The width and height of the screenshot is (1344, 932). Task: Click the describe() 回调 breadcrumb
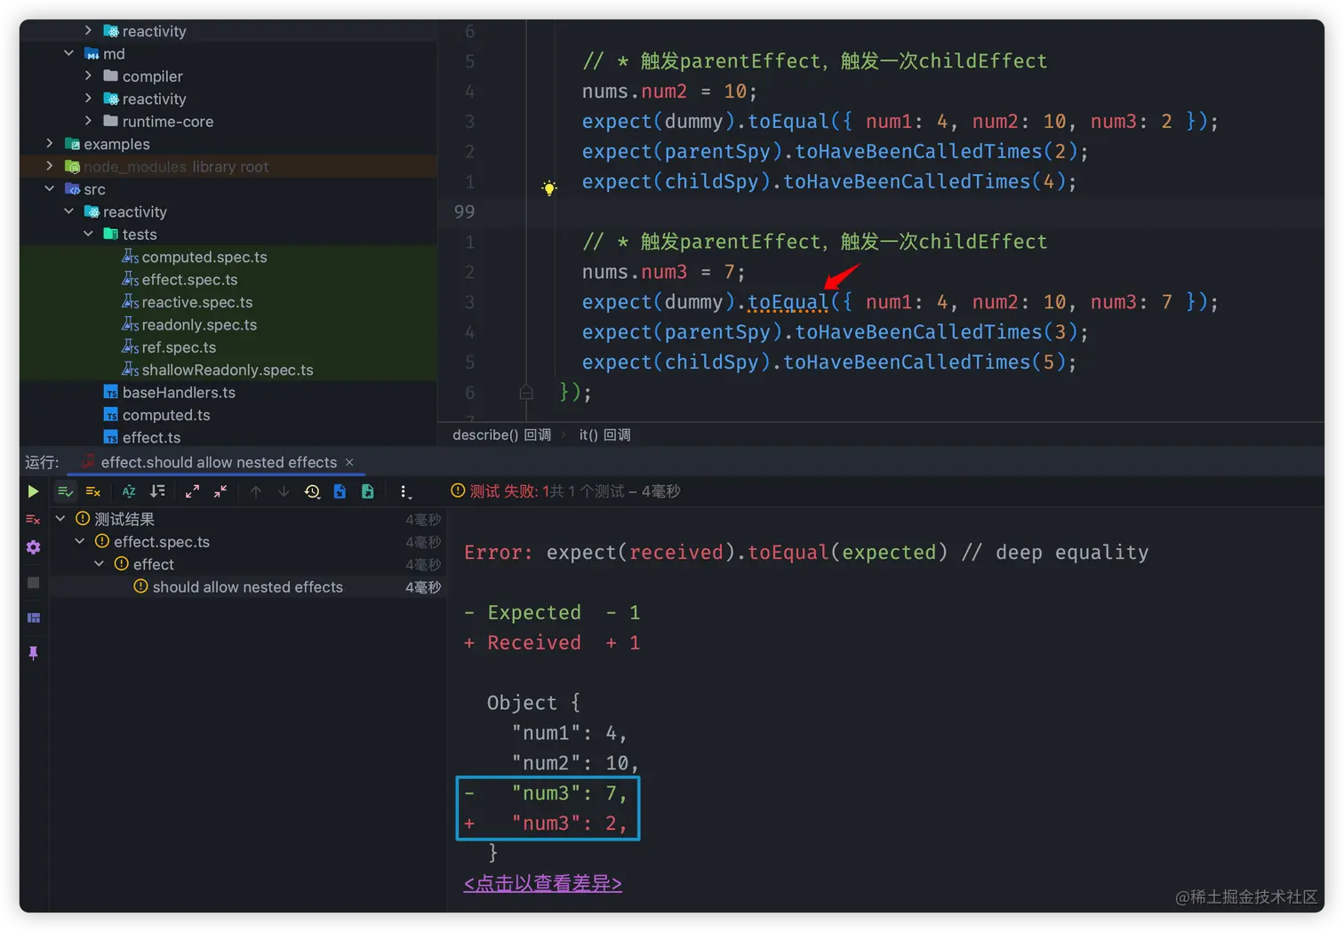501,434
